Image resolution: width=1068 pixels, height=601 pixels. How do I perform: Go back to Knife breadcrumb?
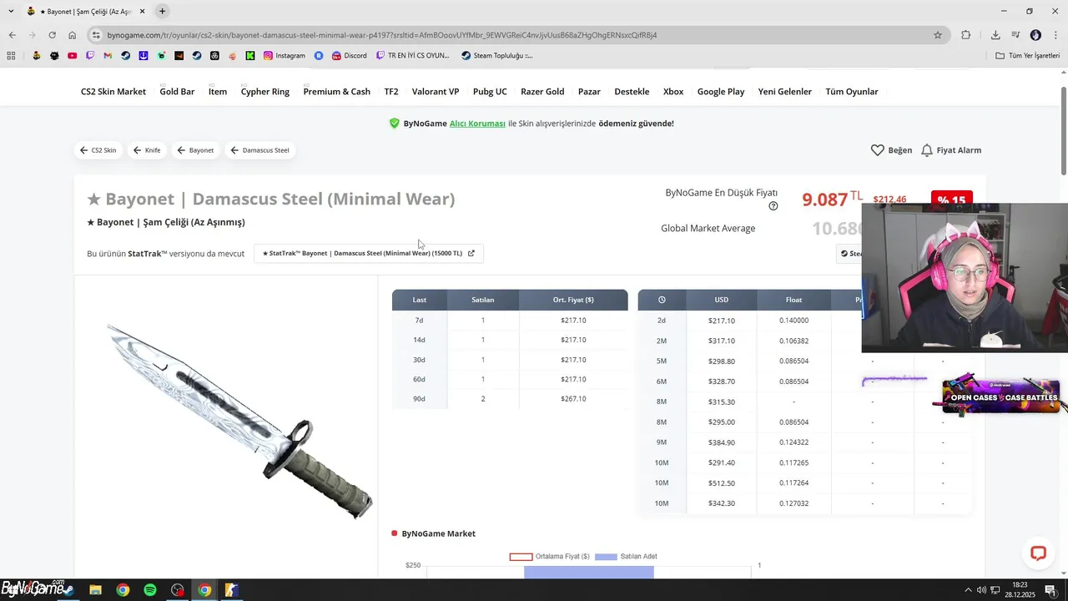pos(147,150)
